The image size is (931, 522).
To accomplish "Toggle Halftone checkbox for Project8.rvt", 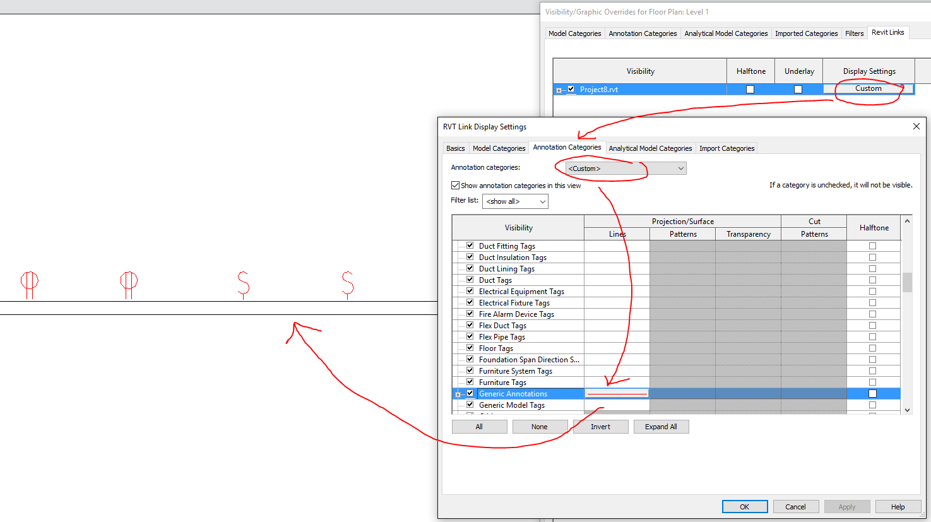I will click(750, 89).
